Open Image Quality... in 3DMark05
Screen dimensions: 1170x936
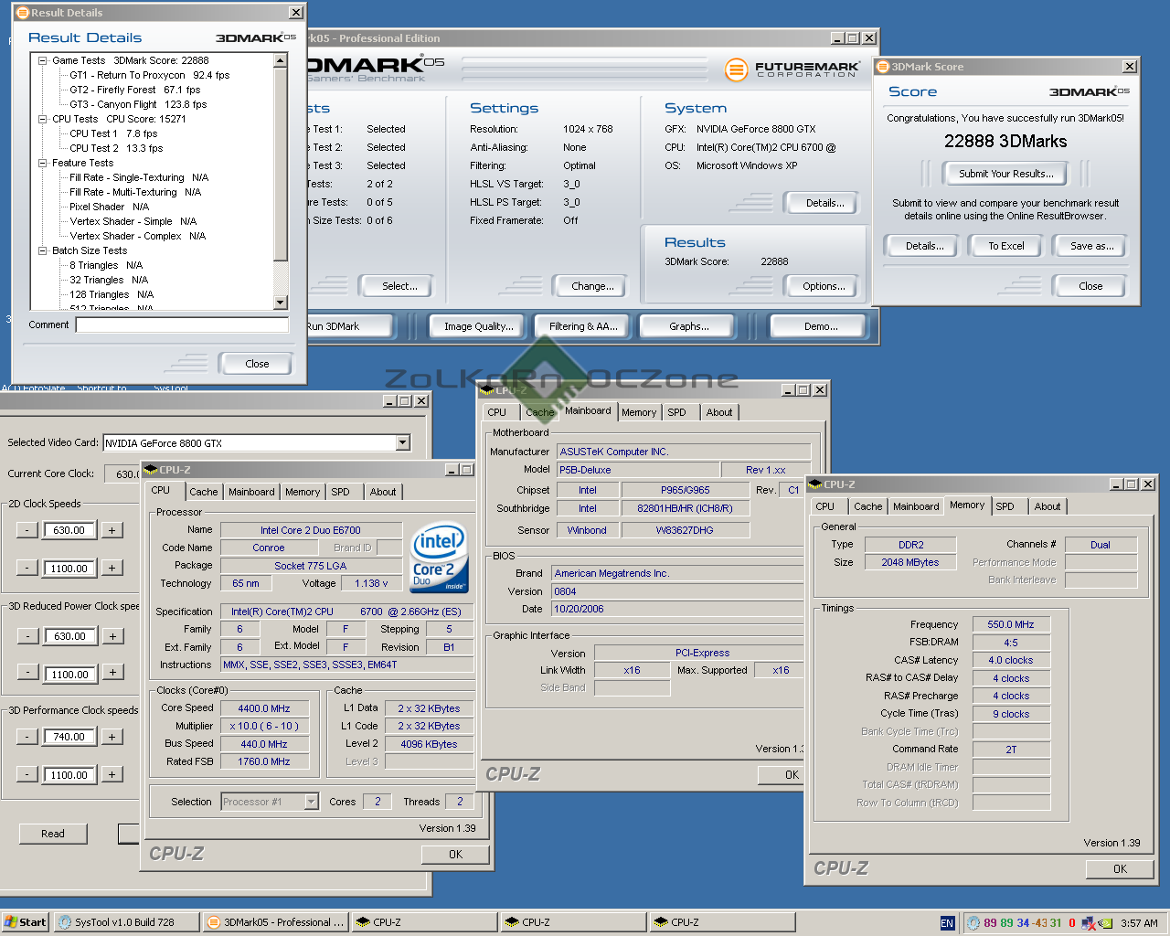pos(478,326)
